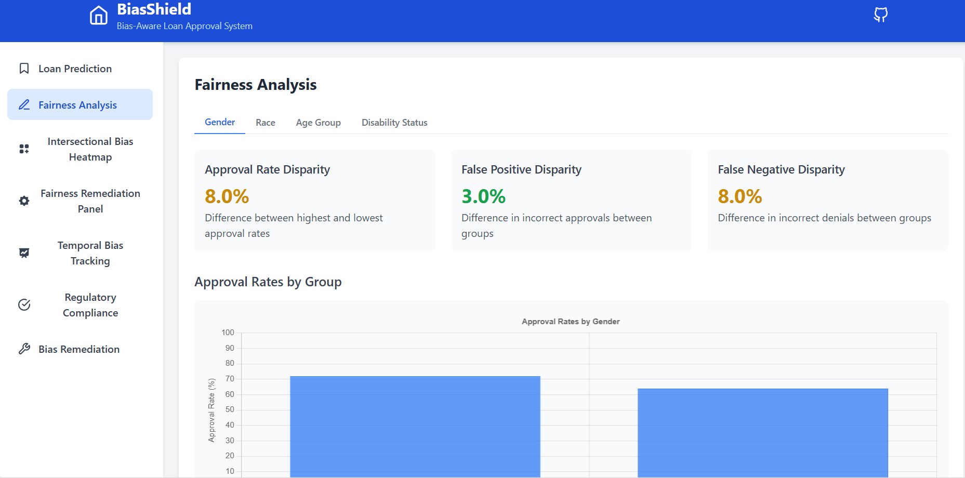Click the Loan Prediction bookmark icon

click(x=24, y=69)
